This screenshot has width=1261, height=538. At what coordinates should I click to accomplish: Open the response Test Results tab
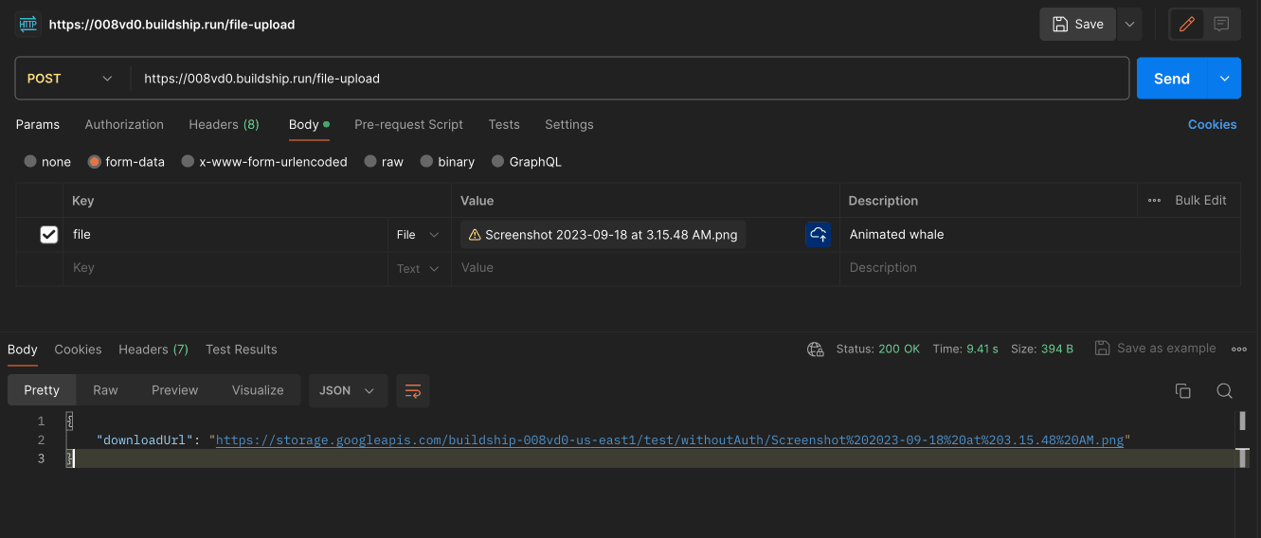(x=241, y=350)
